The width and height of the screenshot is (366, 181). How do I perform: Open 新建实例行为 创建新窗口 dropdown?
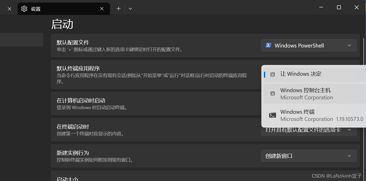(x=309, y=156)
